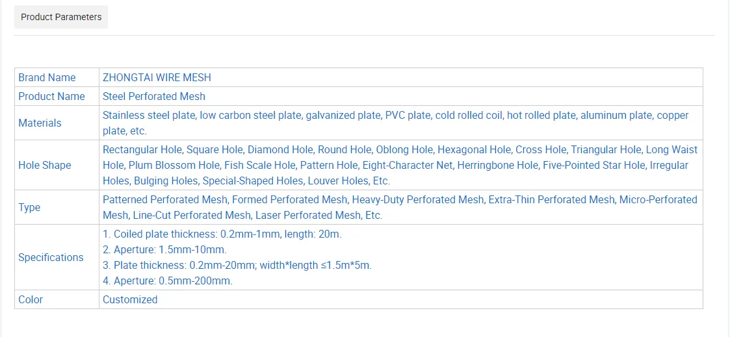Click the Hole Shape row label
The image size is (730, 337).
point(44,165)
